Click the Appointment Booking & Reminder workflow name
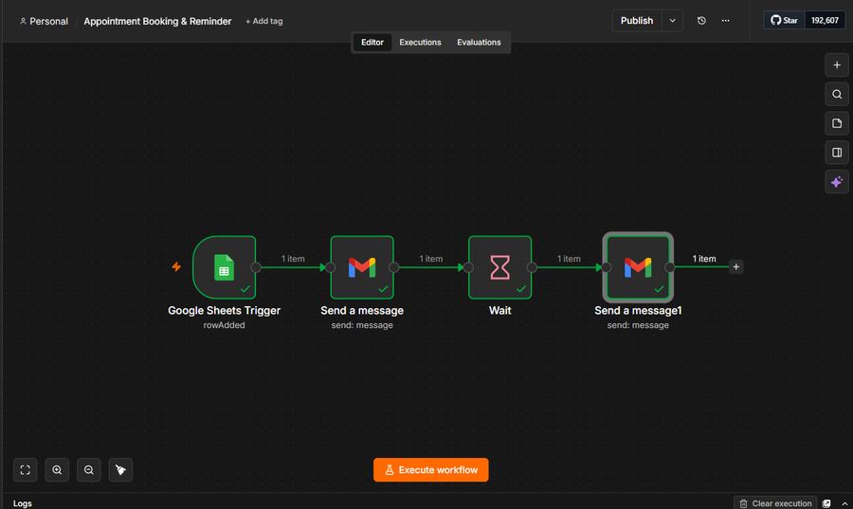The image size is (853, 509). (x=157, y=21)
